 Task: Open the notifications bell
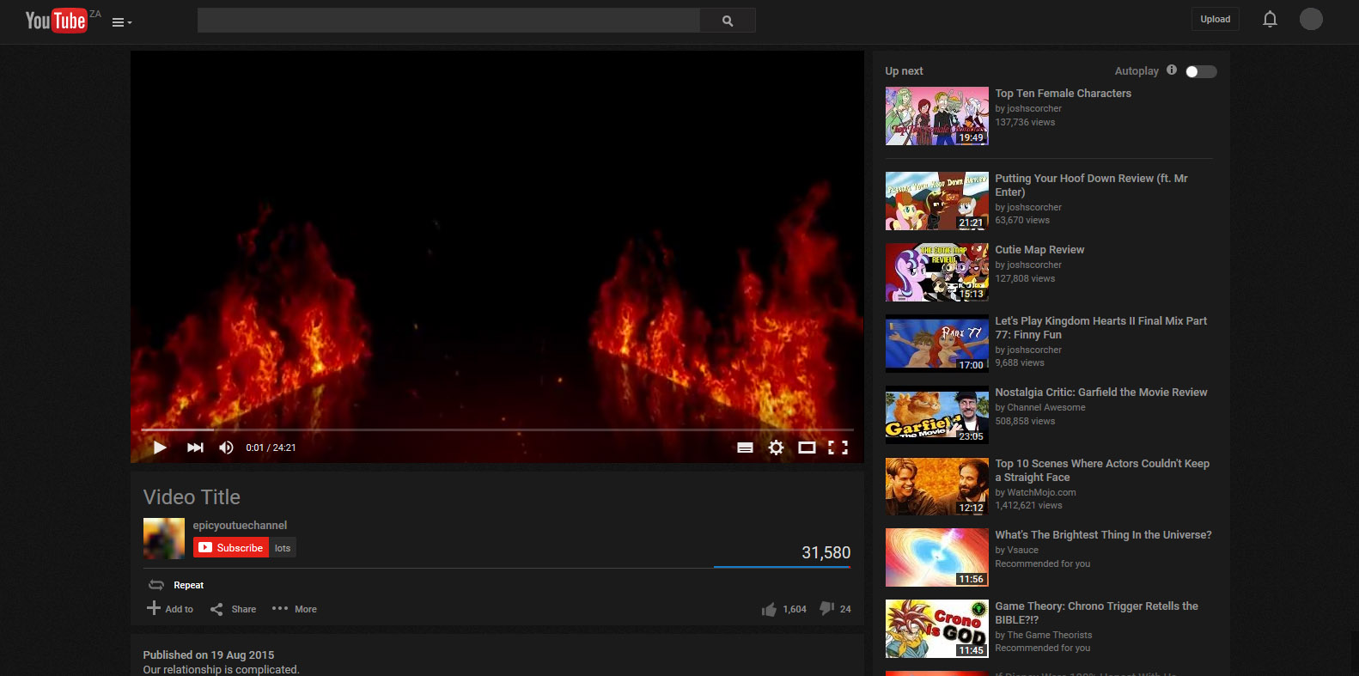1270,19
